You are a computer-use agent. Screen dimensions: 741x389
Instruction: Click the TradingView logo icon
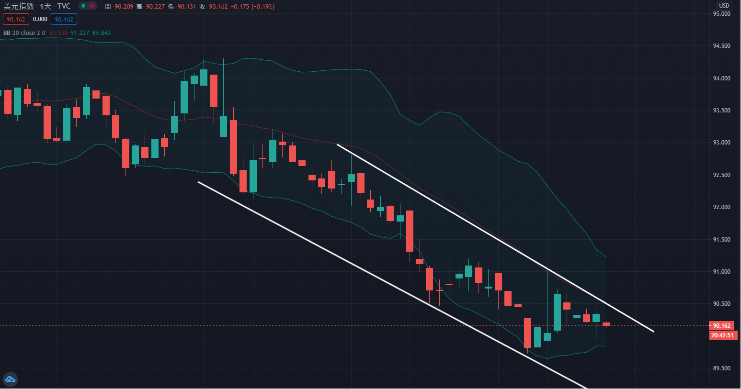point(10,379)
